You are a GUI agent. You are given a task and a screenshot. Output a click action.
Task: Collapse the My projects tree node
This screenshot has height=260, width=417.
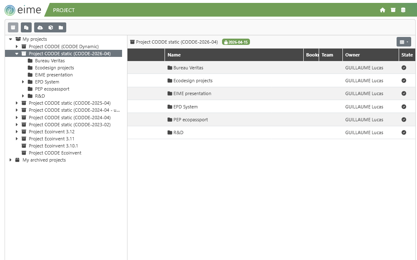pos(11,39)
